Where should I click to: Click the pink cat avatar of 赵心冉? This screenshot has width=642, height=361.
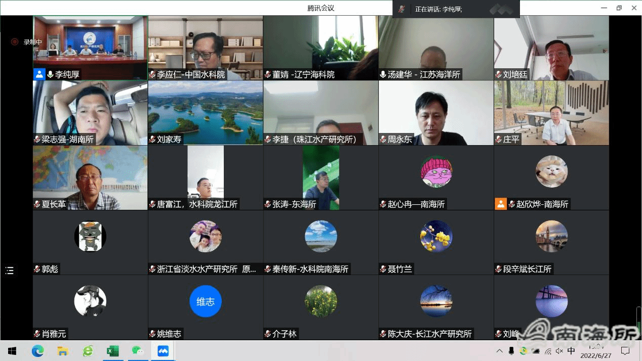pyautogui.click(x=436, y=171)
